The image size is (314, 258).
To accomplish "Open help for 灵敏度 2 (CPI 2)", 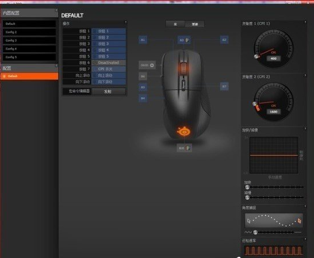I will coord(305,75).
